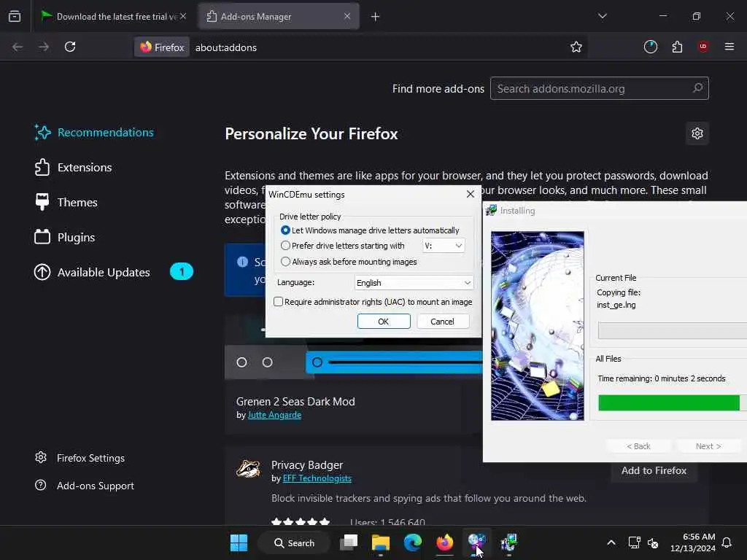Select the first theme preview radio circle

pos(241,362)
